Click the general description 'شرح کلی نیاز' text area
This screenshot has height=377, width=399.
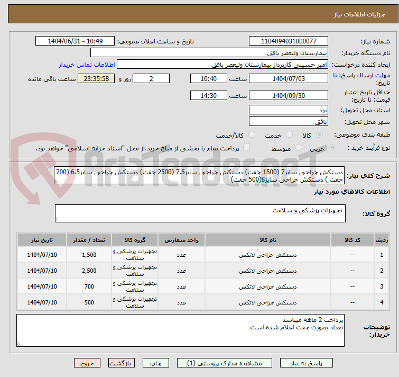[x=200, y=176]
